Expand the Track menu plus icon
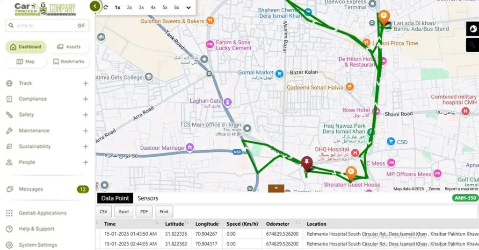The image size is (479, 250). tap(86, 83)
